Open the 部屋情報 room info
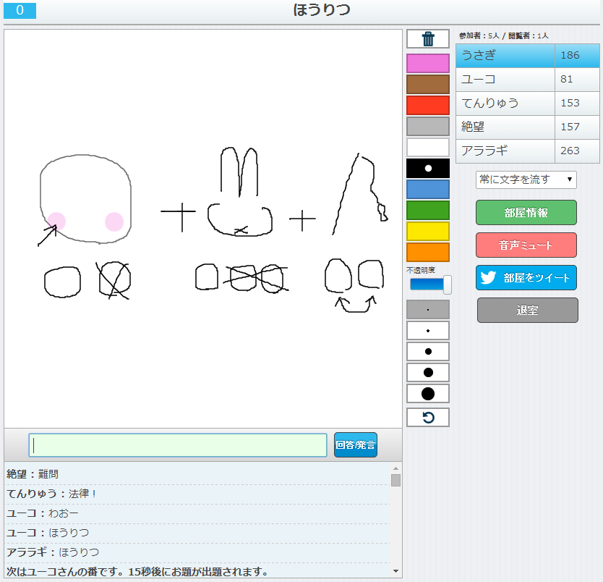 click(x=526, y=213)
